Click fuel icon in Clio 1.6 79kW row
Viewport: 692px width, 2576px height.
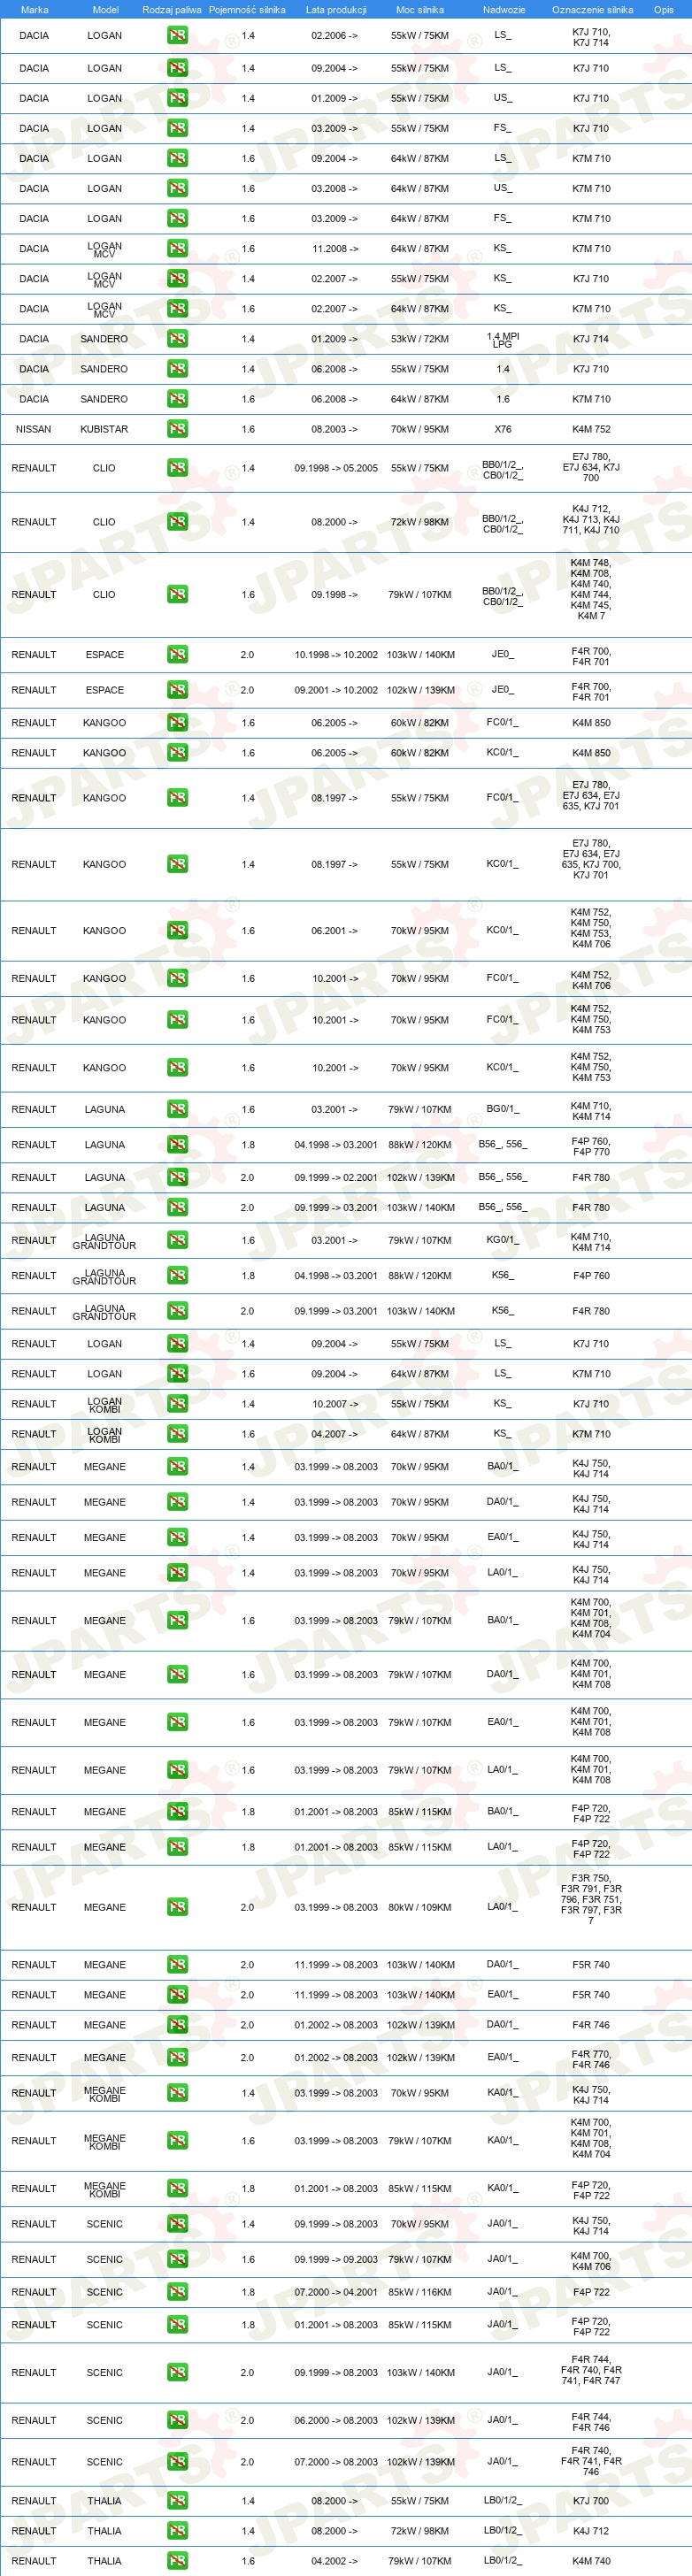click(177, 594)
